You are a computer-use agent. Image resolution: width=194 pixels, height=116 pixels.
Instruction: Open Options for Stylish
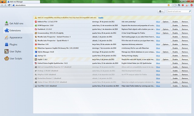pyautogui.click(x=166, y=60)
